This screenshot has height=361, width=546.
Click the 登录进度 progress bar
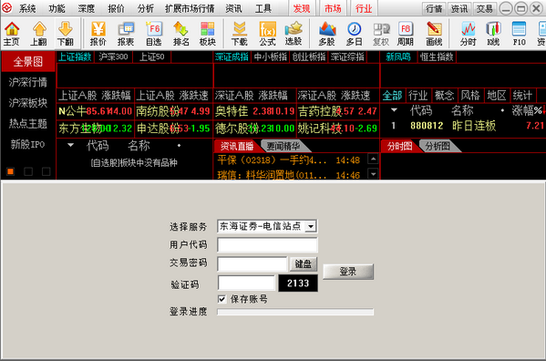295,312
